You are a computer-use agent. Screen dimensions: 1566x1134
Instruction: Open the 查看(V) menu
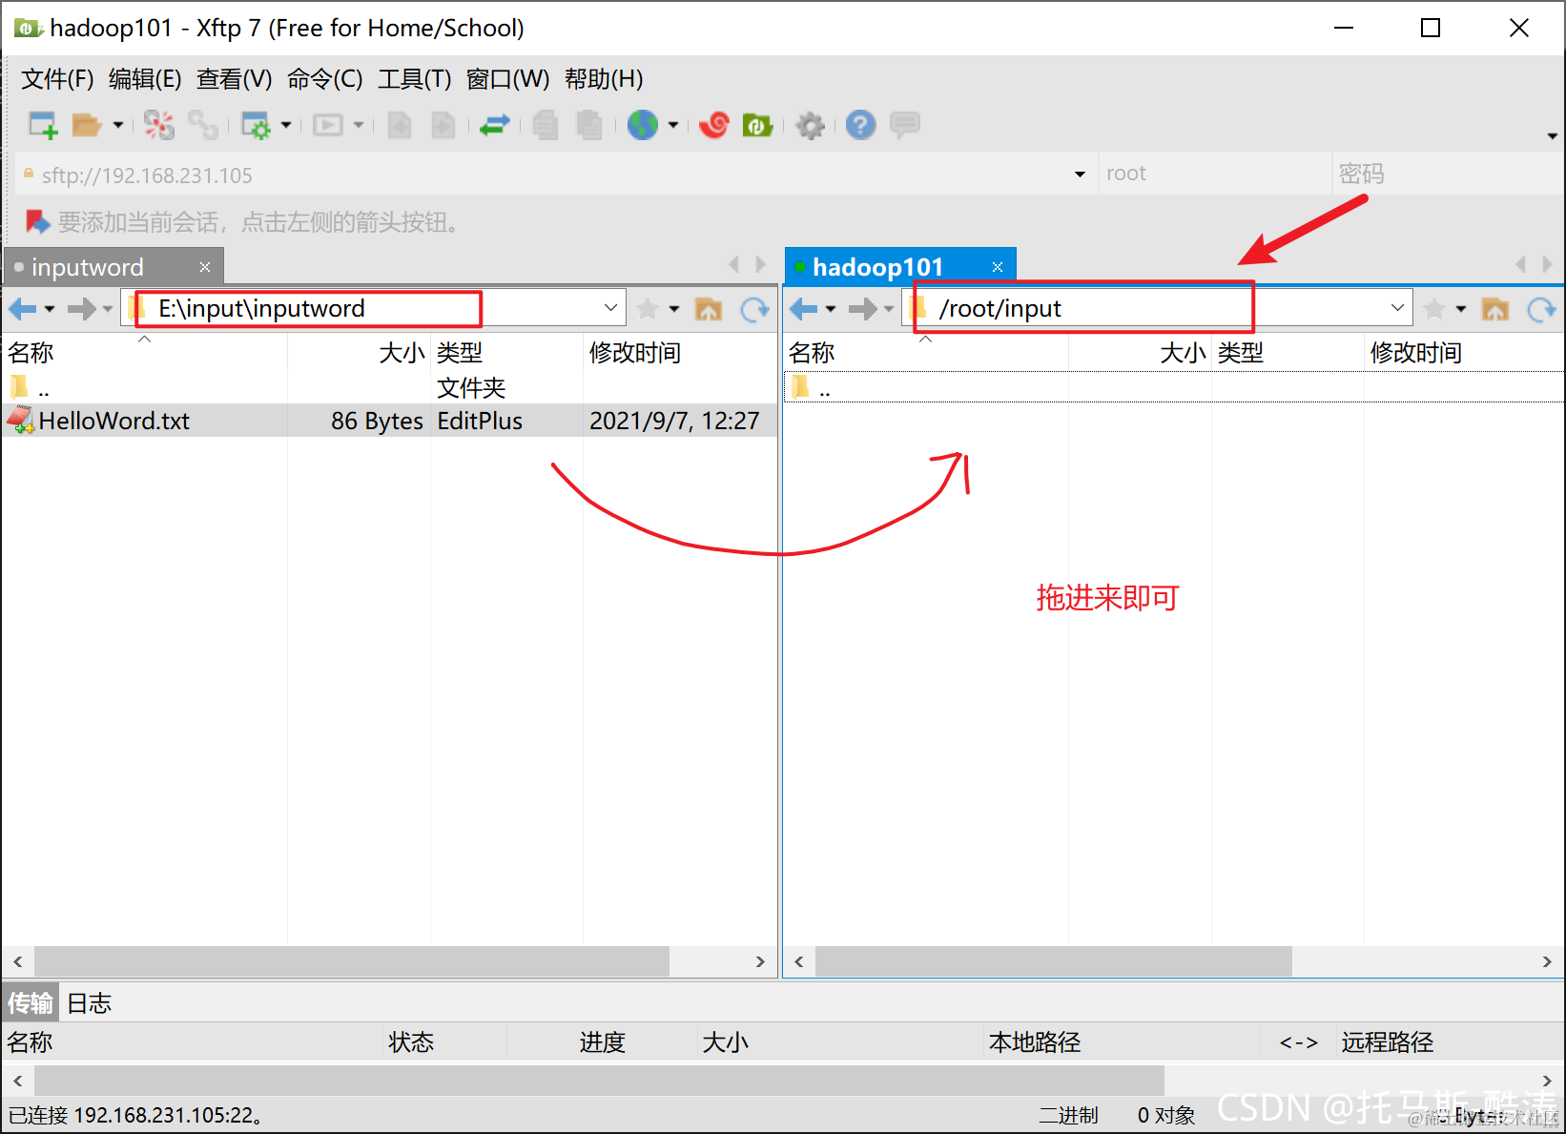234,79
